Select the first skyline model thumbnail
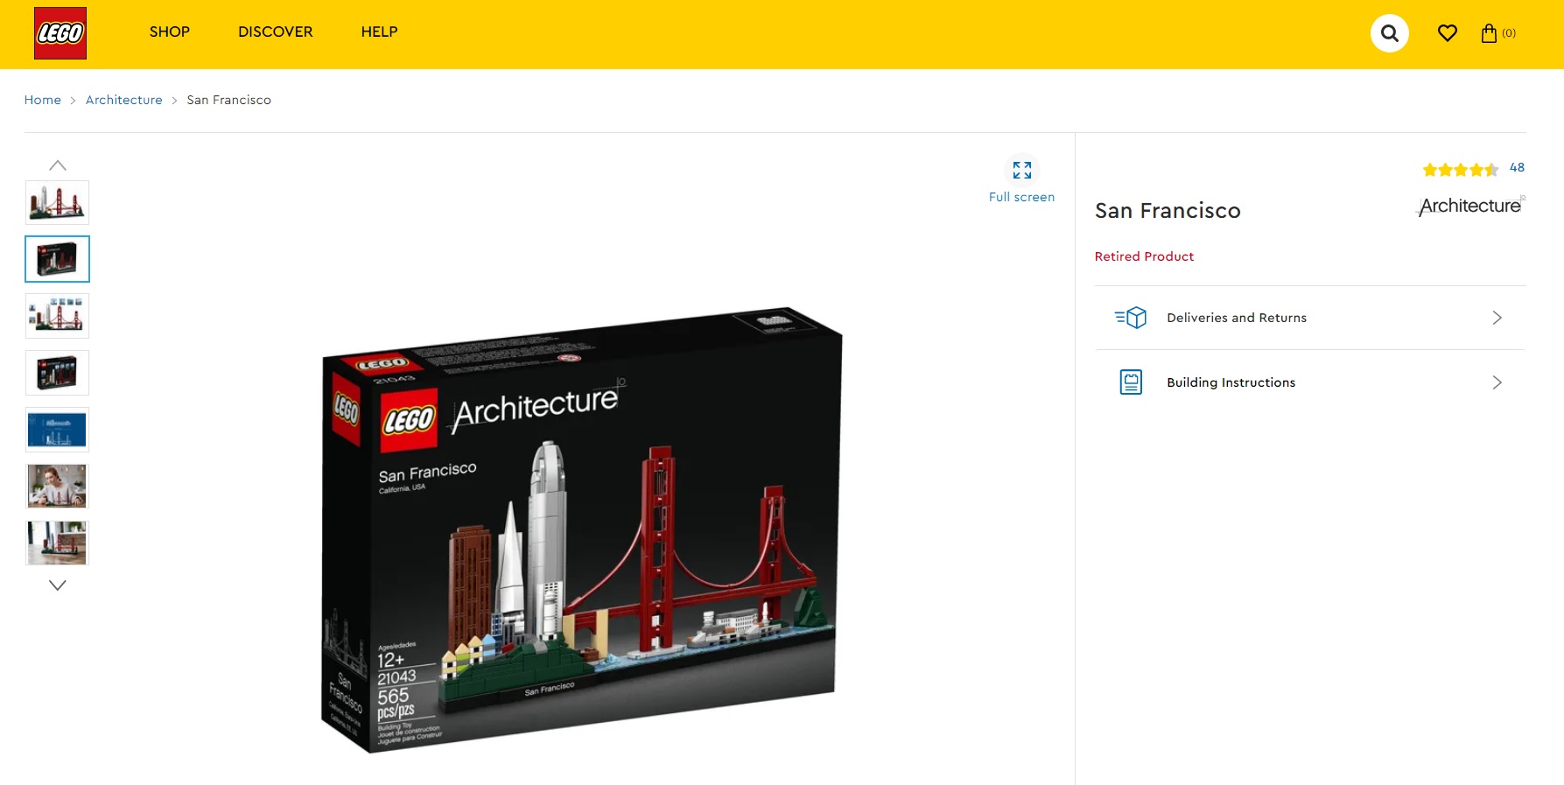The height and width of the screenshot is (785, 1564). coord(58,203)
